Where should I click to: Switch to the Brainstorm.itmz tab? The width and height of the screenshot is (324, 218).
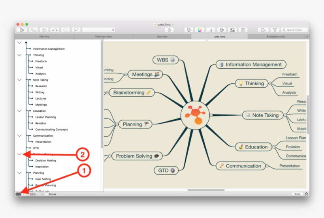[x=276, y=37]
